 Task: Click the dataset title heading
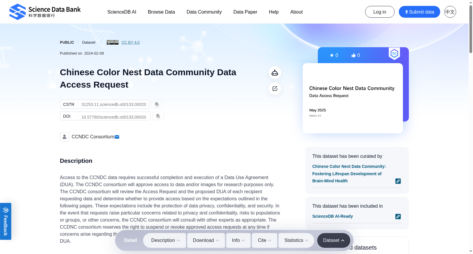click(x=148, y=78)
